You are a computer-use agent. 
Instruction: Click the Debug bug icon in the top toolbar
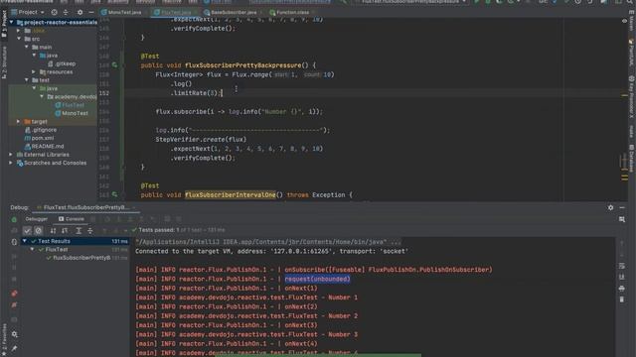pyautogui.click(x=488, y=2)
